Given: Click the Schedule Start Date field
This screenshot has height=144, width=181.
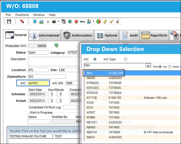Looking at the screenshot, I should [x=37, y=94].
